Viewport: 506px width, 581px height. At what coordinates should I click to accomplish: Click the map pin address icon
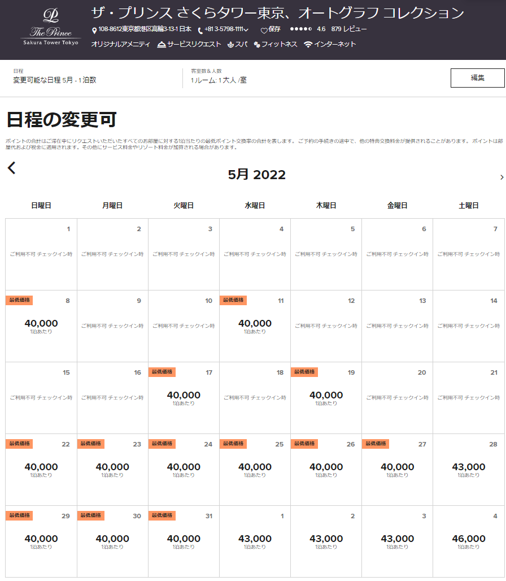pos(94,30)
